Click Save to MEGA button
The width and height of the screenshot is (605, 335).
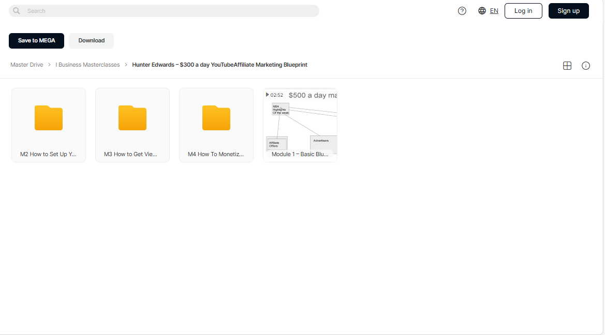pos(36,40)
